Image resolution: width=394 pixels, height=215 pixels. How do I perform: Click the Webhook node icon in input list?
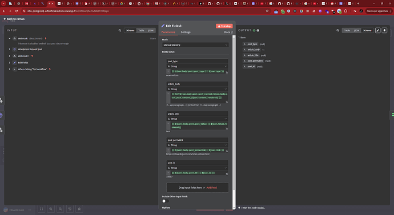click(x=15, y=38)
